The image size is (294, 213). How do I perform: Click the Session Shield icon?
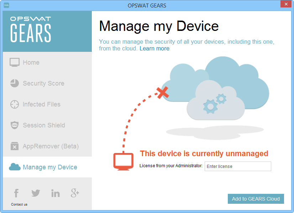pyautogui.click(x=15, y=125)
